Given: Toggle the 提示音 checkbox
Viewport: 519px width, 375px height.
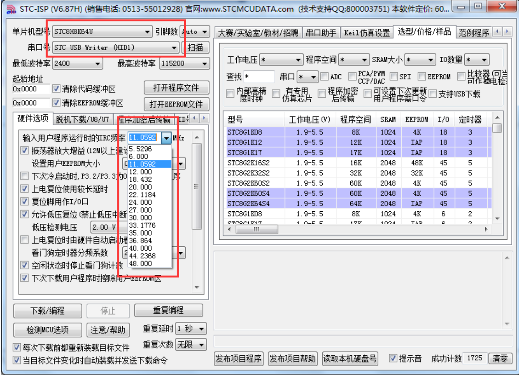Looking at the screenshot, I should point(393,358).
